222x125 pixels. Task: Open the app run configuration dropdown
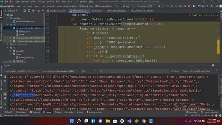click(x=128, y=6)
